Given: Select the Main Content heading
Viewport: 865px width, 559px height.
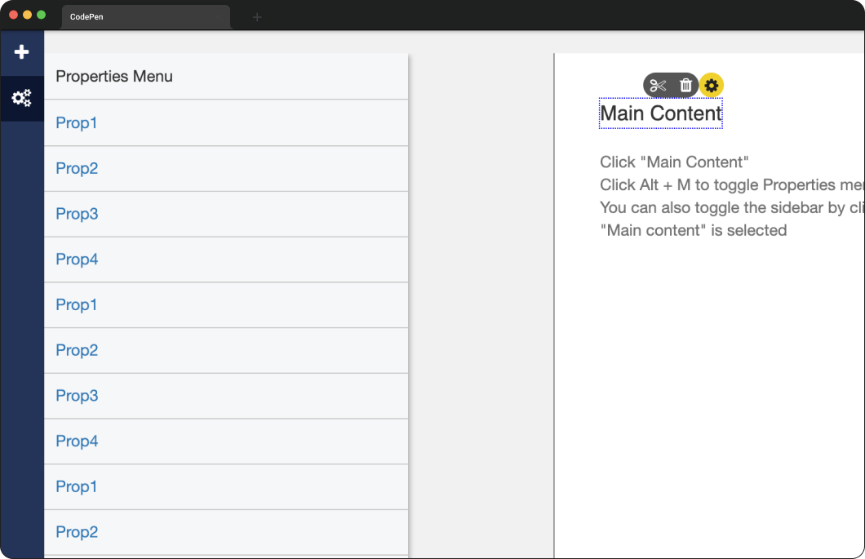Looking at the screenshot, I should [661, 113].
